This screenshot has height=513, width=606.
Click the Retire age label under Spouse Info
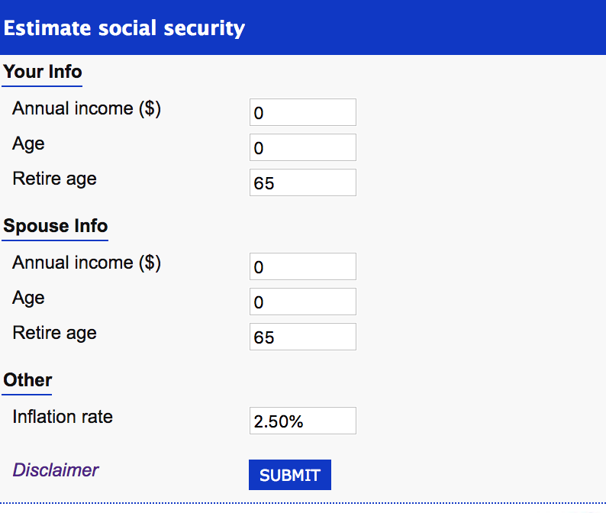click(x=55, y=333)
